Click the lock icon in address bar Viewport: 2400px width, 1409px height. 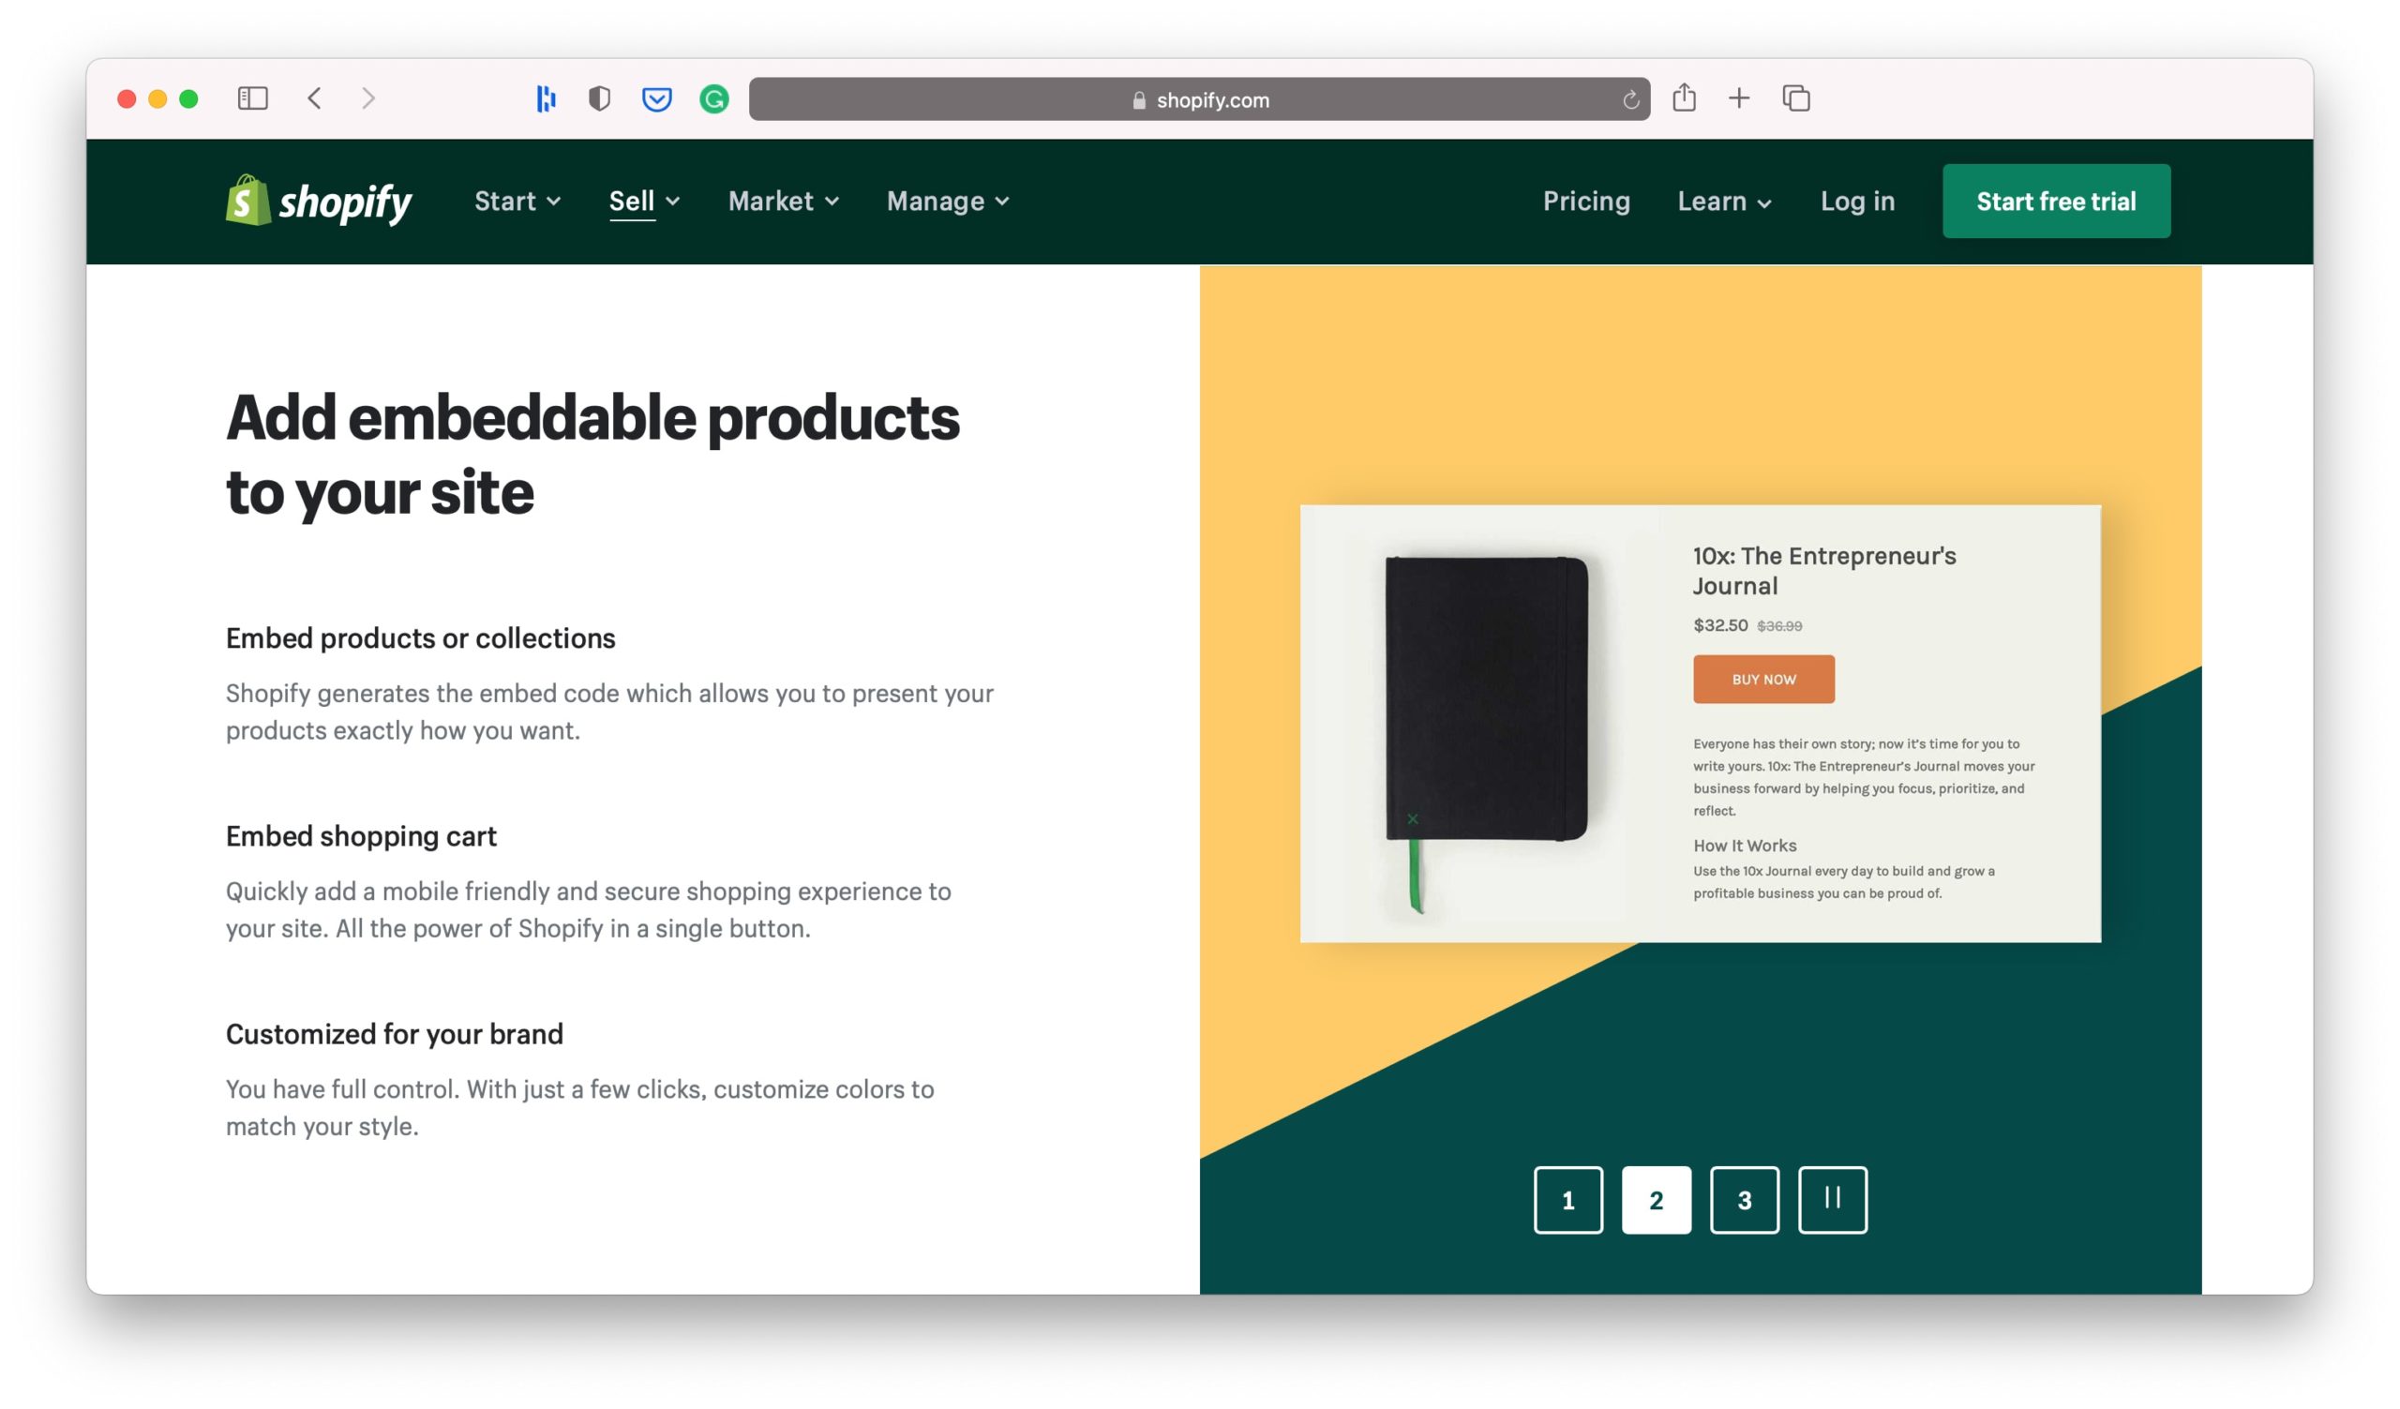[x=1139, y=100]
